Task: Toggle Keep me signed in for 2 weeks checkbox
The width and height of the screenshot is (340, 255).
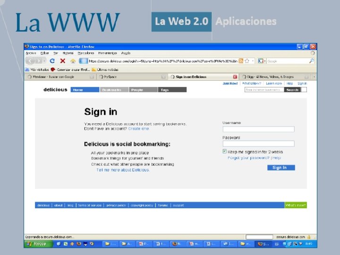Action: [x=225, y=152]
